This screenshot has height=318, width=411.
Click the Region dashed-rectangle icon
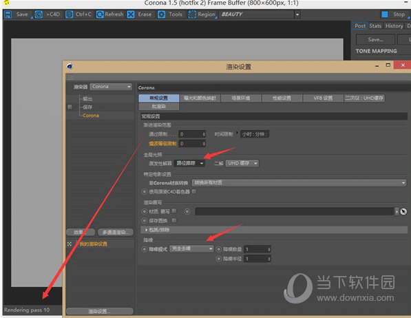192,14
